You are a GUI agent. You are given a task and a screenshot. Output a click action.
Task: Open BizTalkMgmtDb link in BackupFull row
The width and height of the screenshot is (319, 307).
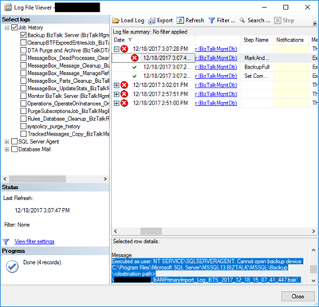point(216,67)
